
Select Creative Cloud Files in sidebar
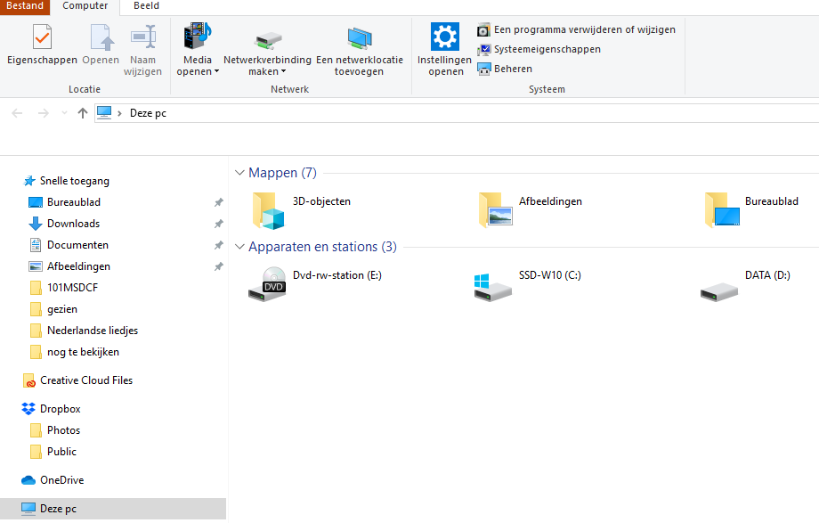[x=89, y=380]
